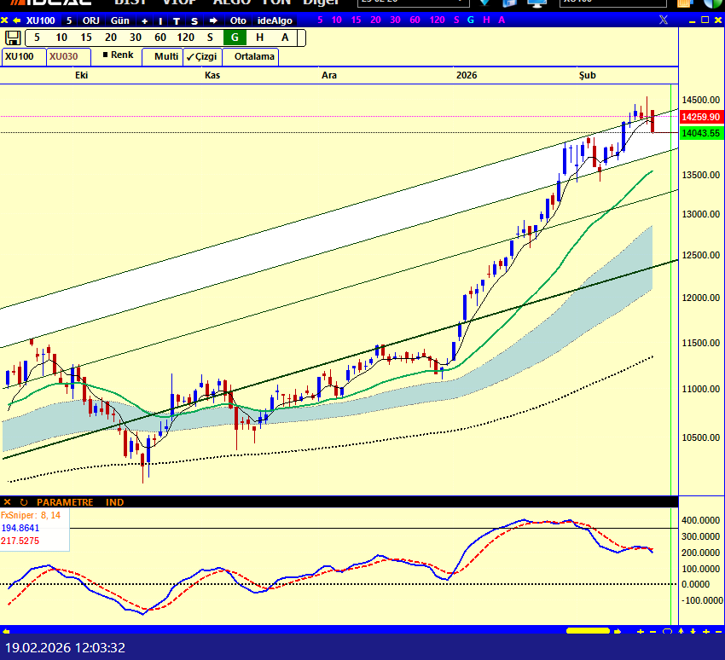Open symbol selector XU100 in title bar

[x=41, y=20]
